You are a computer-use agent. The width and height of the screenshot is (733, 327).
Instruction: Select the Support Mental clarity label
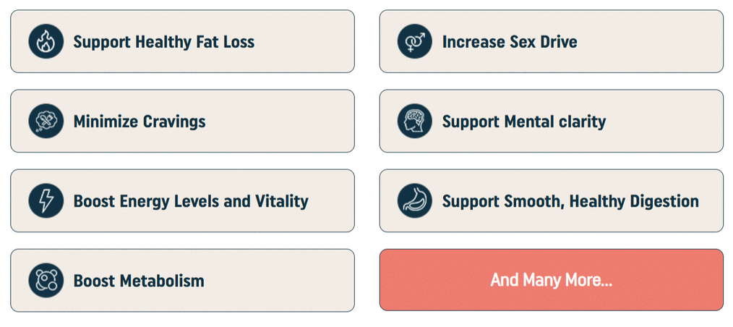pos(524,122)
